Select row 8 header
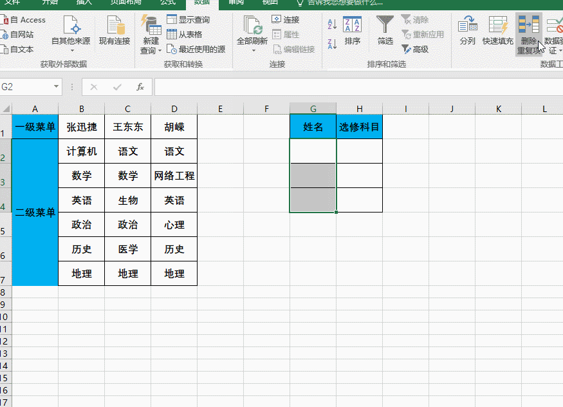Viewport: 563px width, 407px height. pyautogui.click(x=5, y=292)
